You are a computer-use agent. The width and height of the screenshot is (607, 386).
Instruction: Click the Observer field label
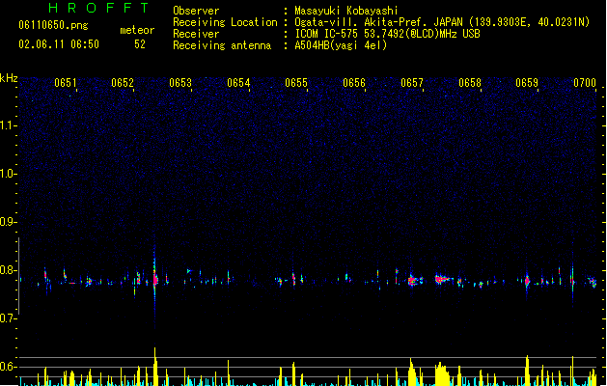196,11
